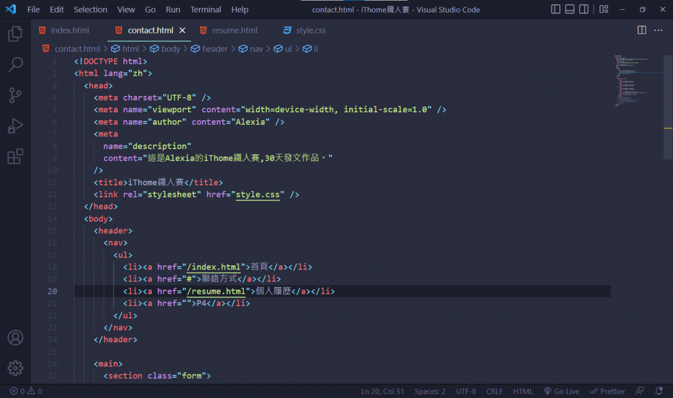This screenshot has height=398, width=673.
Task: Change indentation via Spaces: 2
Action: 430,391
